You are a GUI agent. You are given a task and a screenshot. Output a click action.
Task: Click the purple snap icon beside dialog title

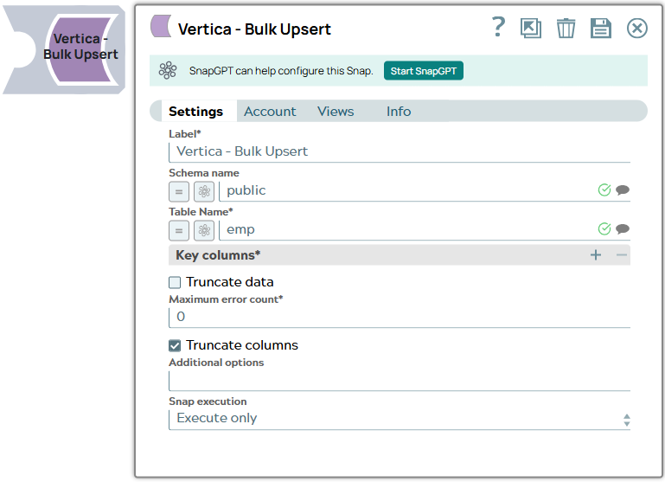pyautogui.click(x=161, y=26)
